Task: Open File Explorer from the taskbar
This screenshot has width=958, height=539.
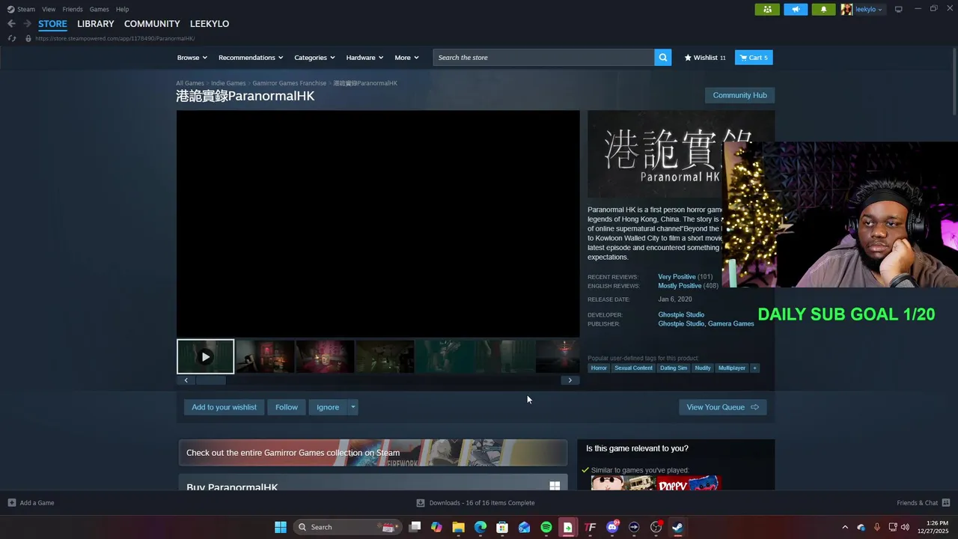Action: pyautogui.click(x=458, y=527)
